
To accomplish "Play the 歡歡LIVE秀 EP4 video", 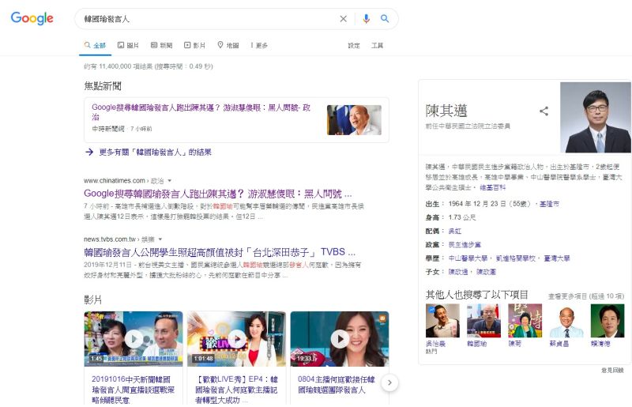I will [236, 339].
